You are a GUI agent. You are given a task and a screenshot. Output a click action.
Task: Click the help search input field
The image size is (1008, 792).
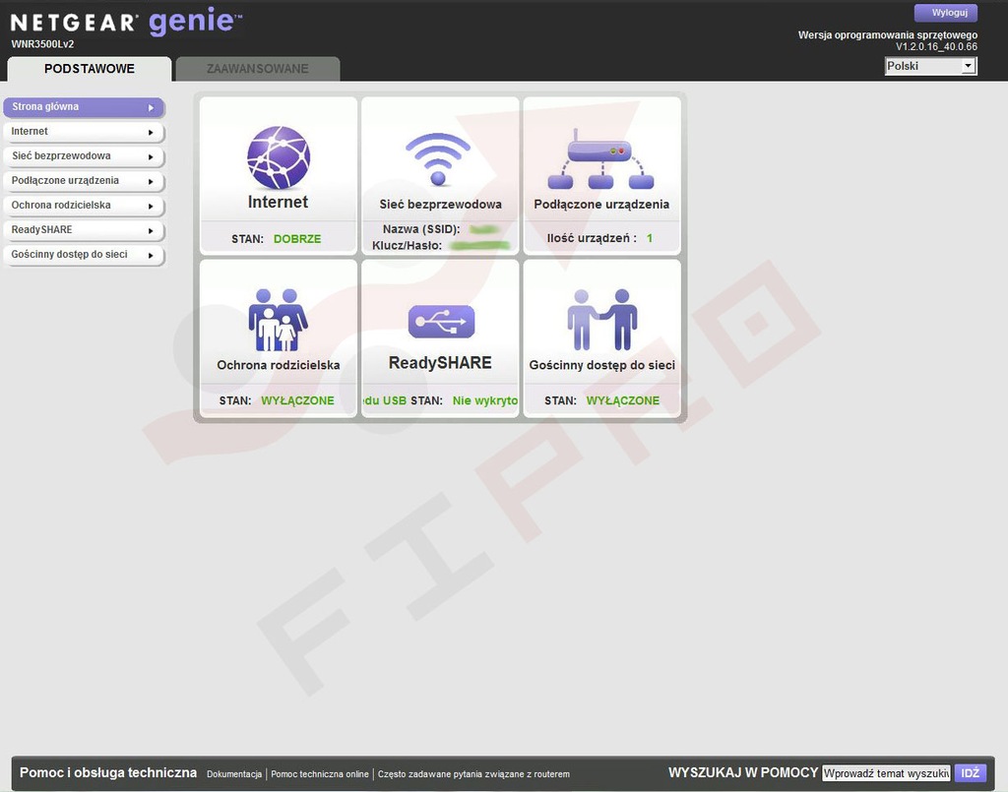coord(887,773)
